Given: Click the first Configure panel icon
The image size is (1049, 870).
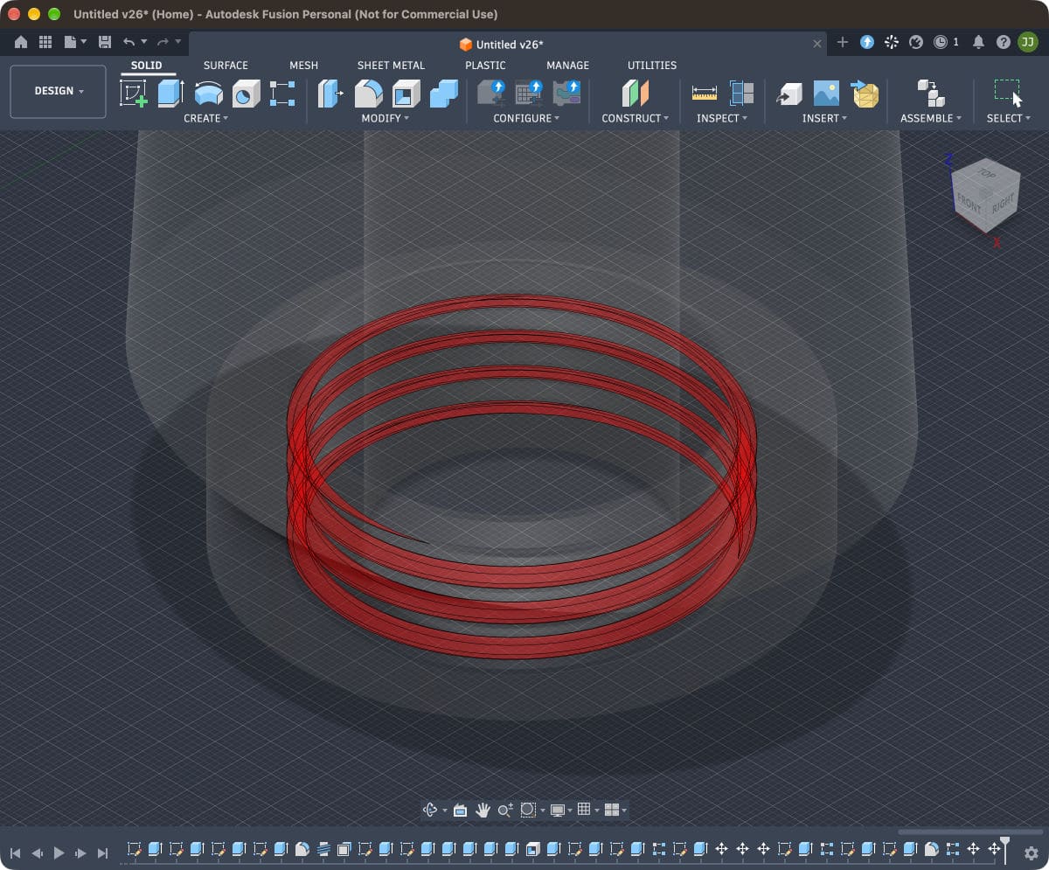Looking at the screenshot, I should tap(491, 93).
